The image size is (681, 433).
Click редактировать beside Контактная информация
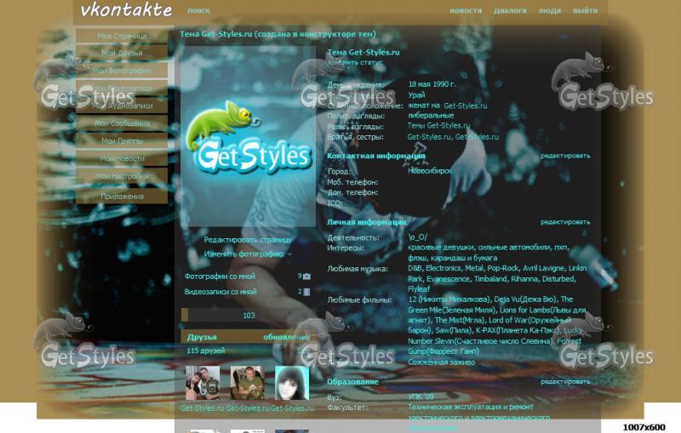565,156
